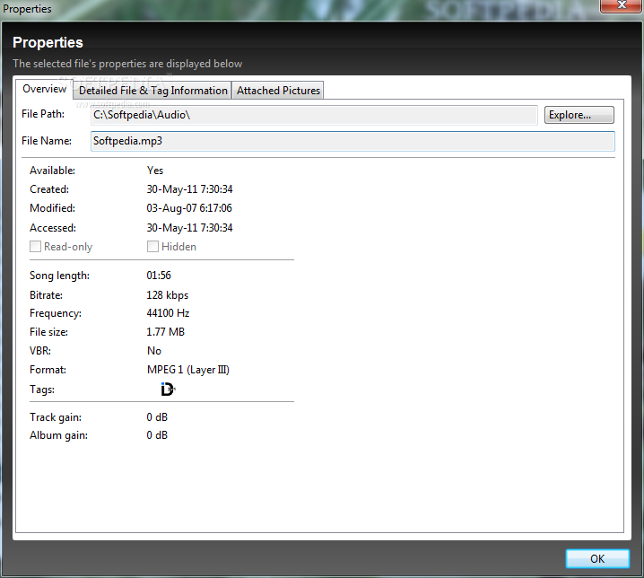Click the Explore... button

click(579, 115)
